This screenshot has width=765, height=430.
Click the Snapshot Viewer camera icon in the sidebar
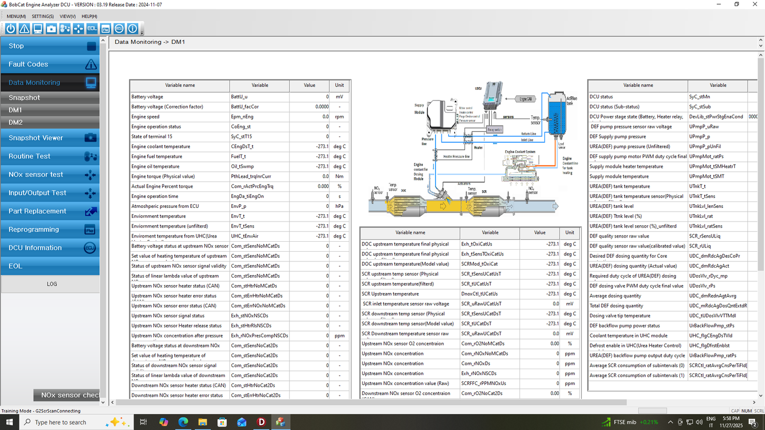[90, 138]
